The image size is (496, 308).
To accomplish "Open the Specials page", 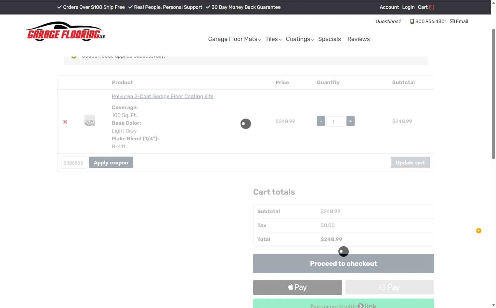I will click(x=330, y=39).
